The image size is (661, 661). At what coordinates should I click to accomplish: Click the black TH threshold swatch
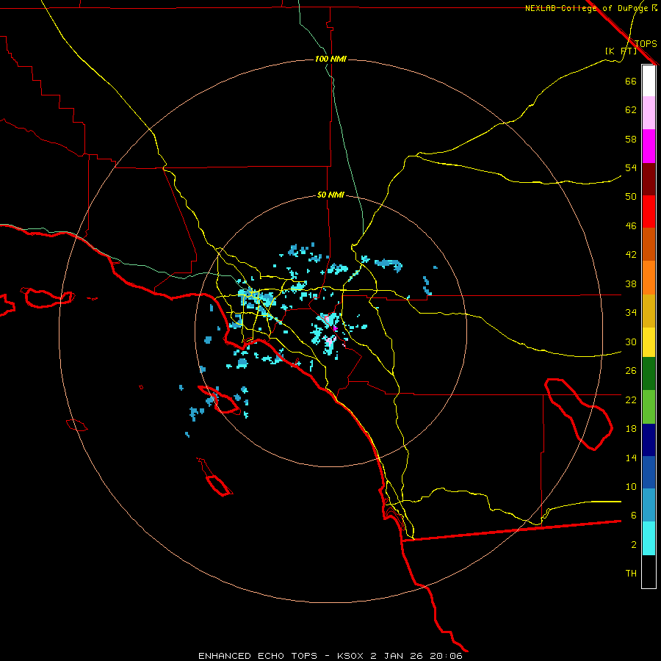point(649,571)
